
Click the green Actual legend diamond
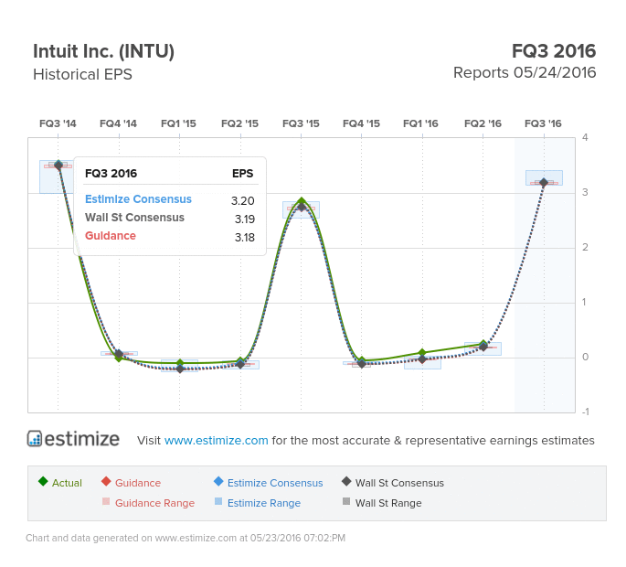[43, 481]
